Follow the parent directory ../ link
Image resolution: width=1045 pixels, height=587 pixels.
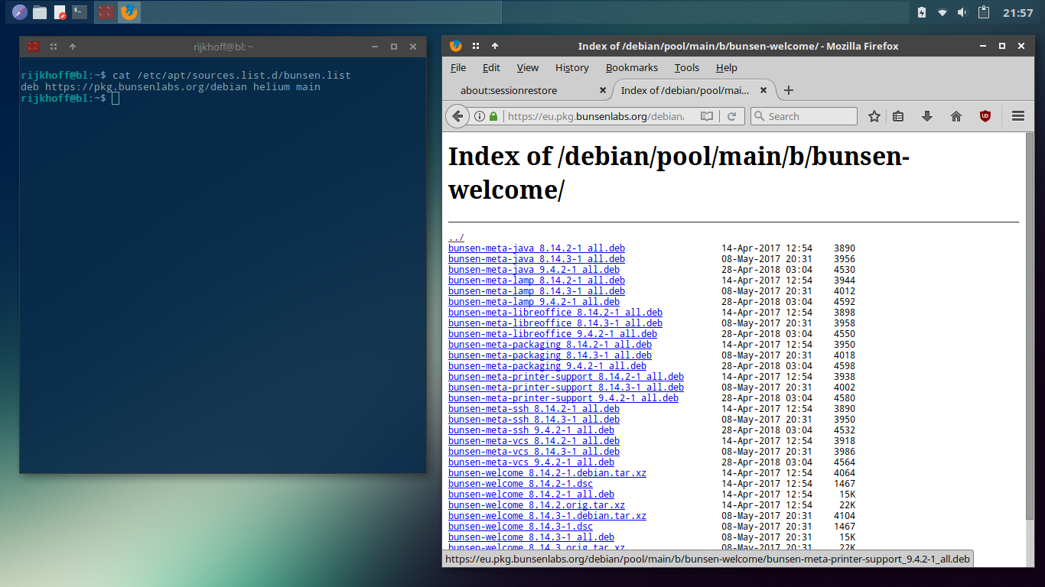(x=456, y=238)
